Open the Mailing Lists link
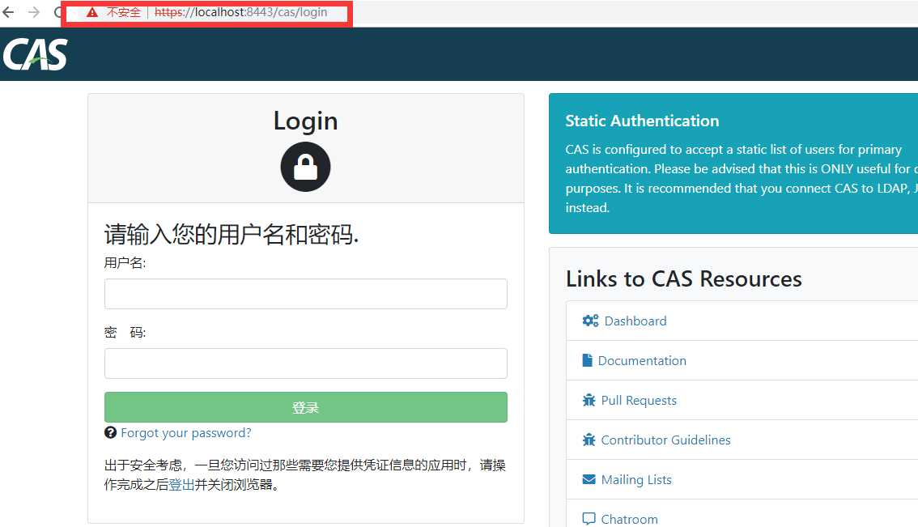 [636, 479]
